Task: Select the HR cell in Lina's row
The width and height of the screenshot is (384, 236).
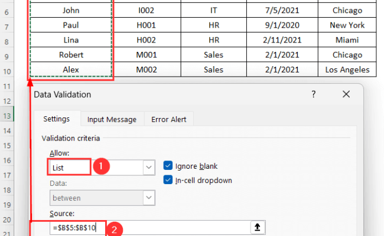Action: click(x=213, y=40)
